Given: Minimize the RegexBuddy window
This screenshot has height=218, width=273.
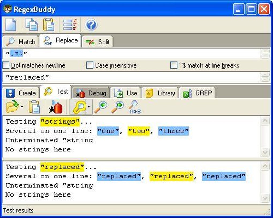Looking at the screenshot, I should pos(238,9).
